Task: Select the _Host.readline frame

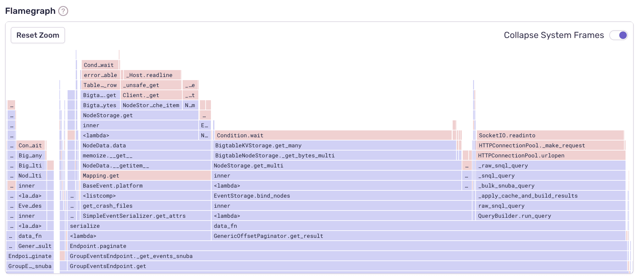Action: click(x=152, y=75)
